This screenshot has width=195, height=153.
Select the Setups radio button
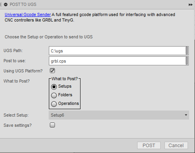(x=54, y=87)
